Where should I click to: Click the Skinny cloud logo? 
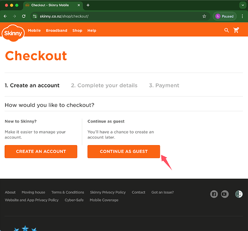coord(13,33)
